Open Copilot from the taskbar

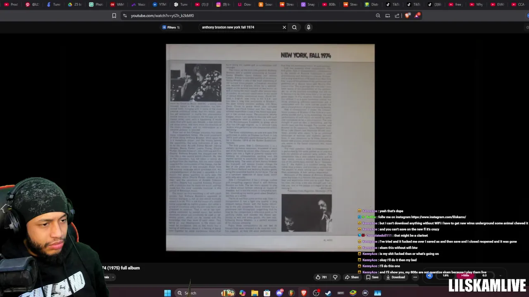click(x=242, y=293)
